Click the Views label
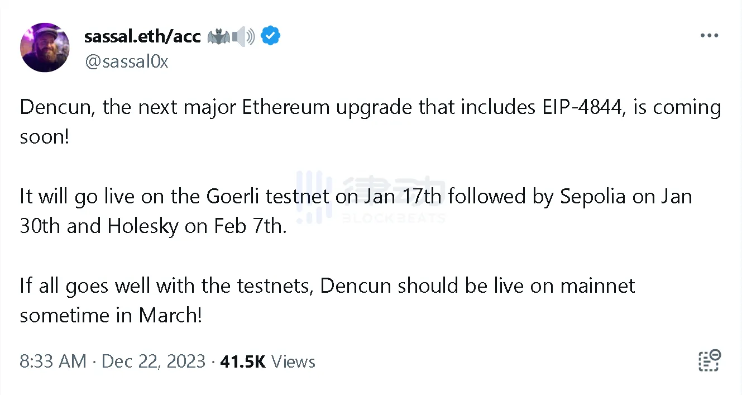This screenshot has height=395, width=742. (x=294, y=361)
